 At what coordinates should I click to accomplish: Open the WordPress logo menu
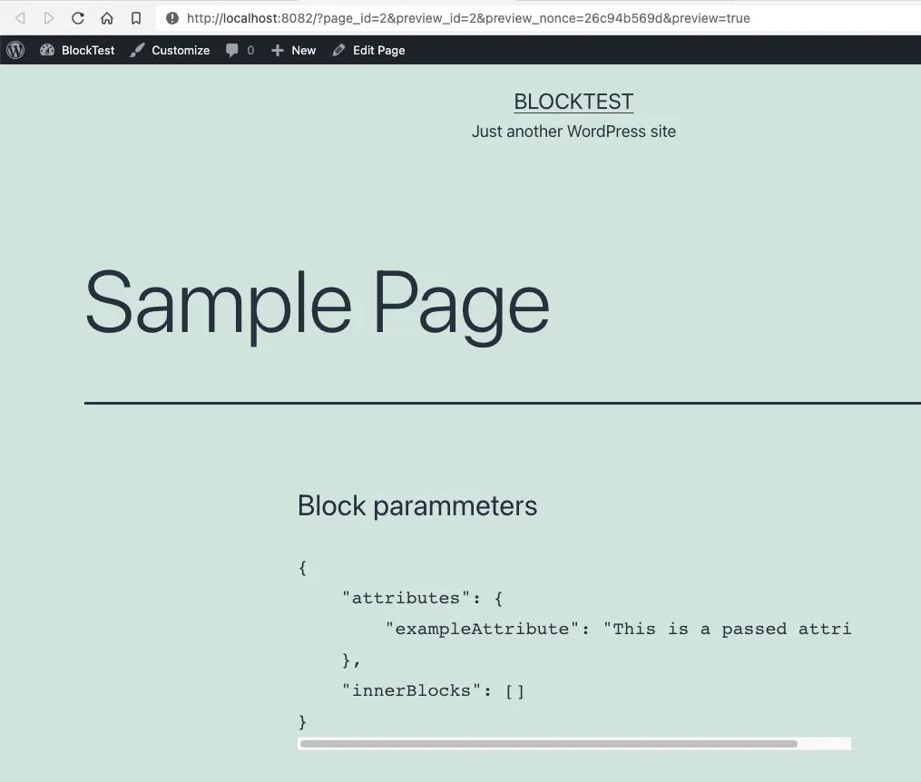15,50
